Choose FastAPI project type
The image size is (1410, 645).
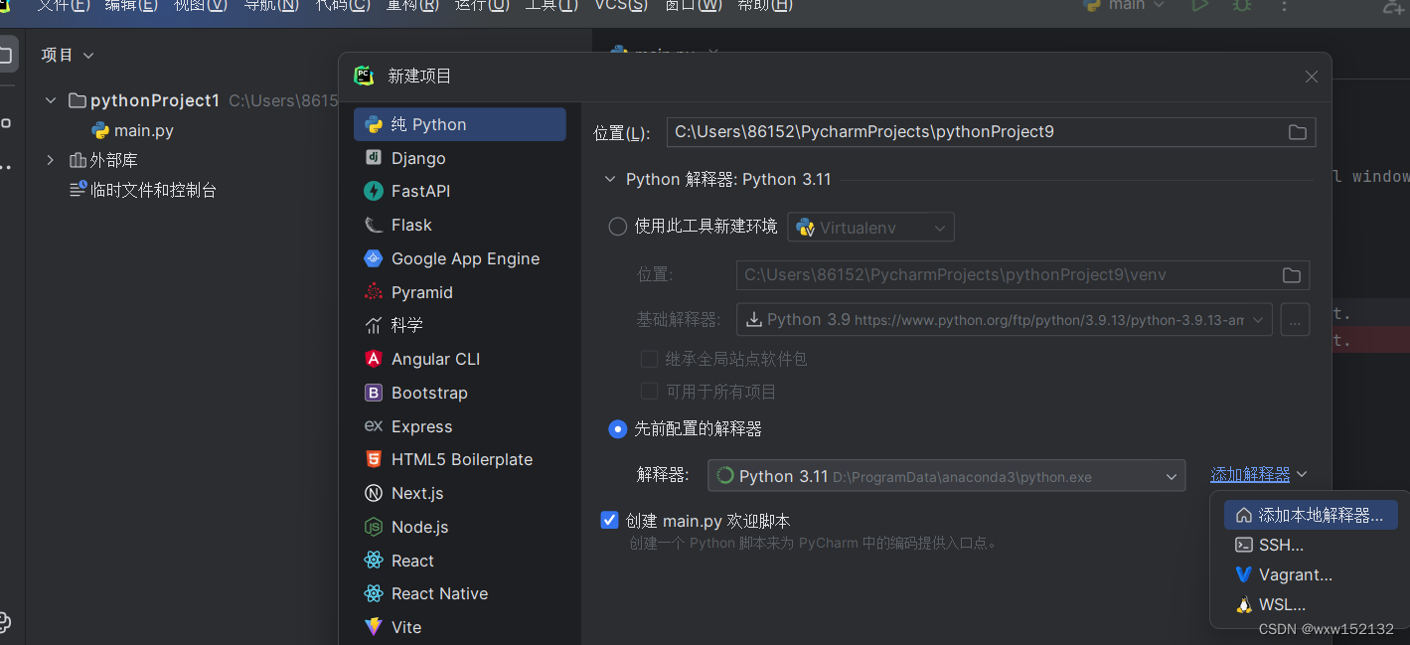pyautogui.click(x=459, y=191)
